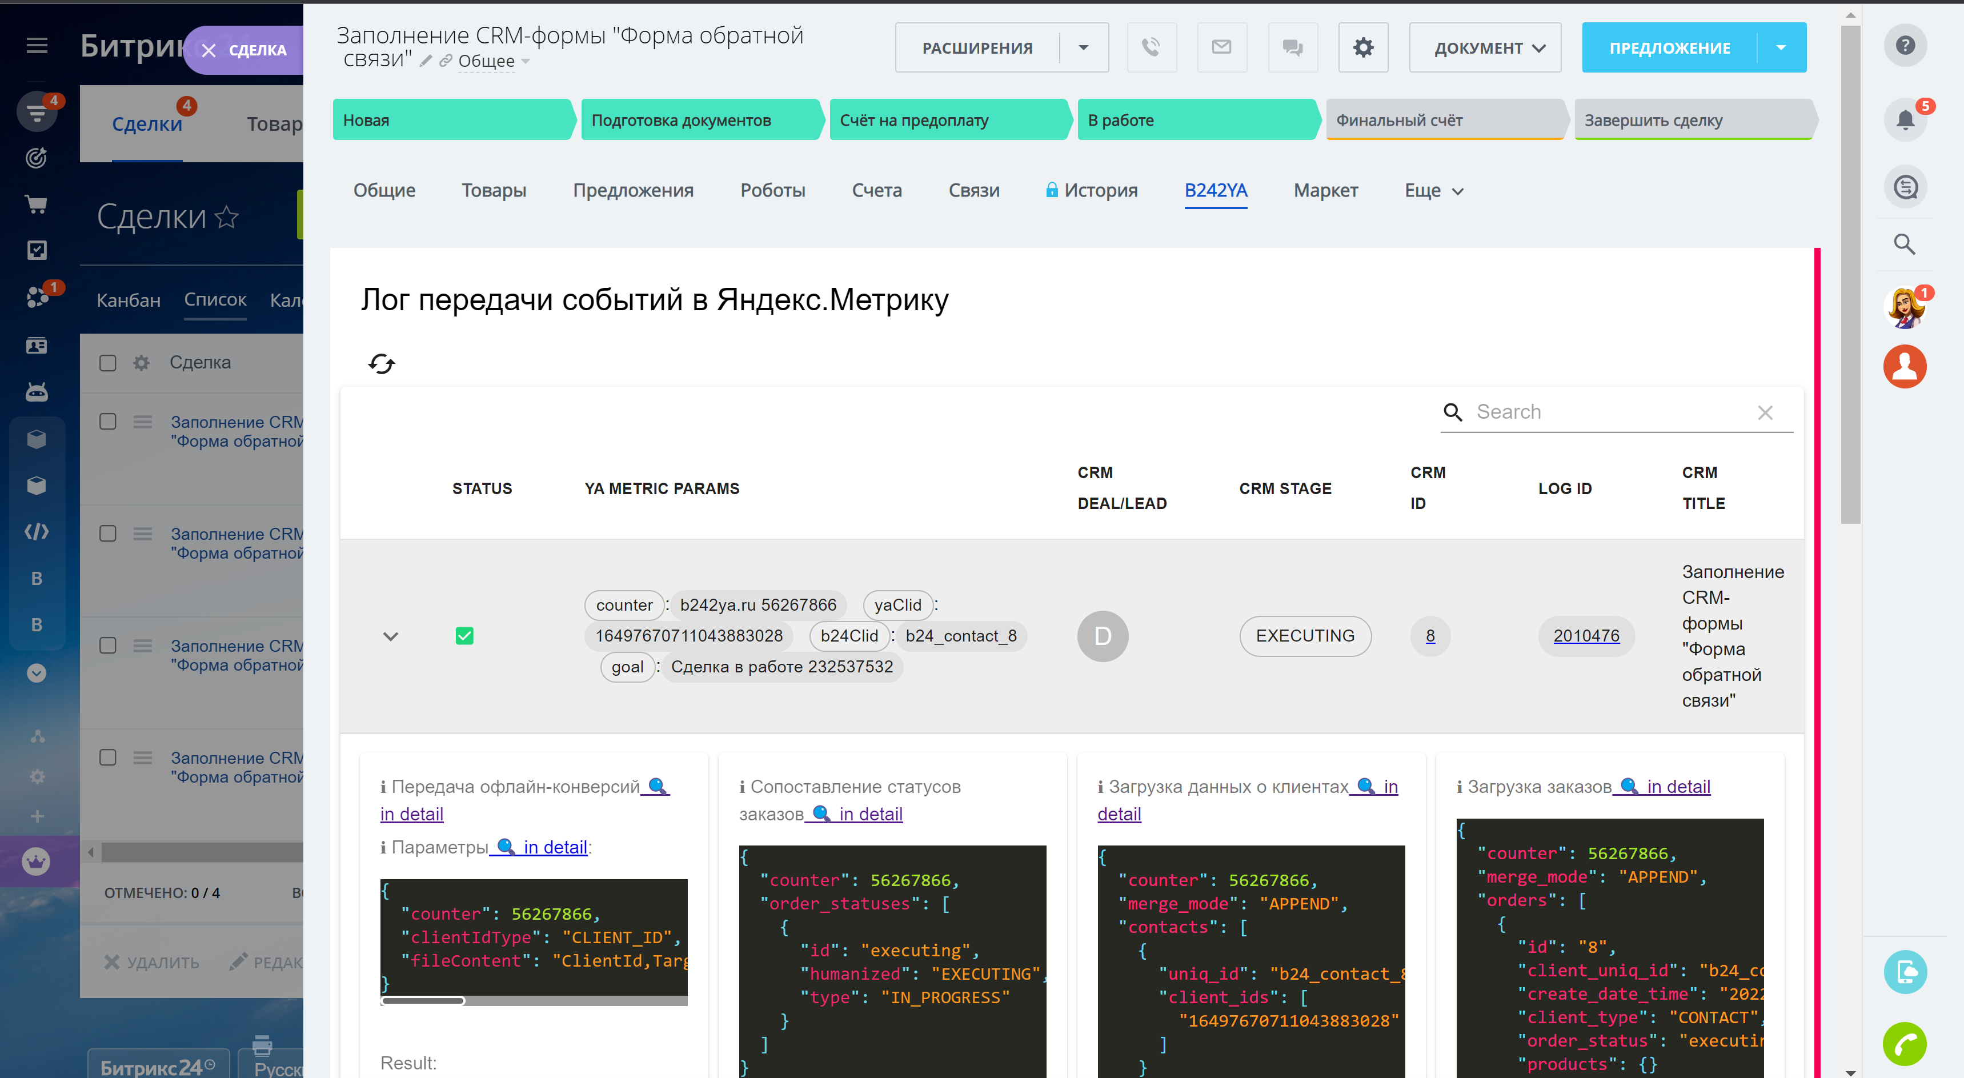The height and width of the screenshot is (1078, 1964).
Task: Open the ДОКУМЕНТ dropdown
Action: [x=1485, y=48]
